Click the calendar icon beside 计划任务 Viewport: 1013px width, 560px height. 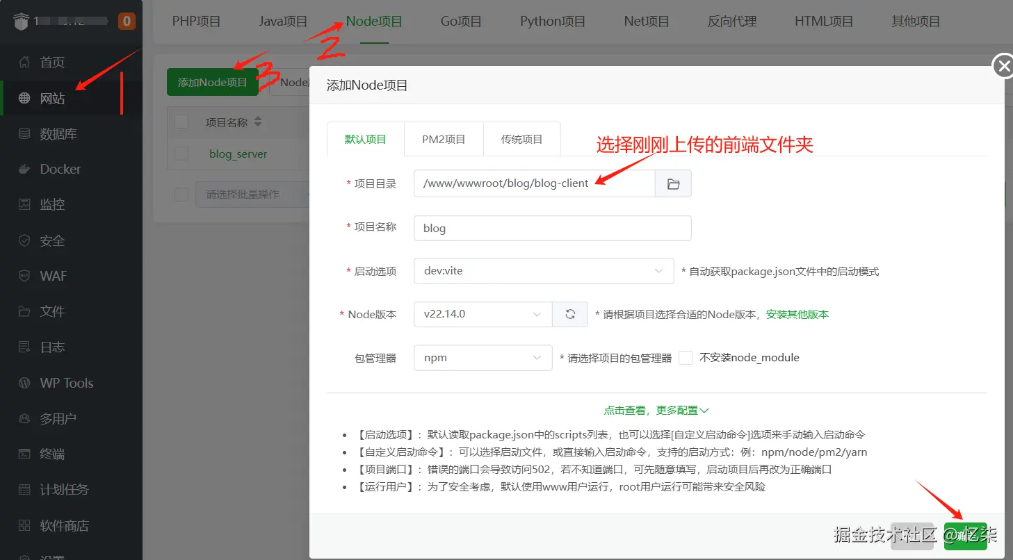tap(24, 489)
